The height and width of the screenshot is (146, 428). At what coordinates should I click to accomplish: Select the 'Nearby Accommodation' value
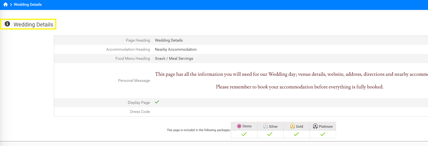[x=176, y=50]
